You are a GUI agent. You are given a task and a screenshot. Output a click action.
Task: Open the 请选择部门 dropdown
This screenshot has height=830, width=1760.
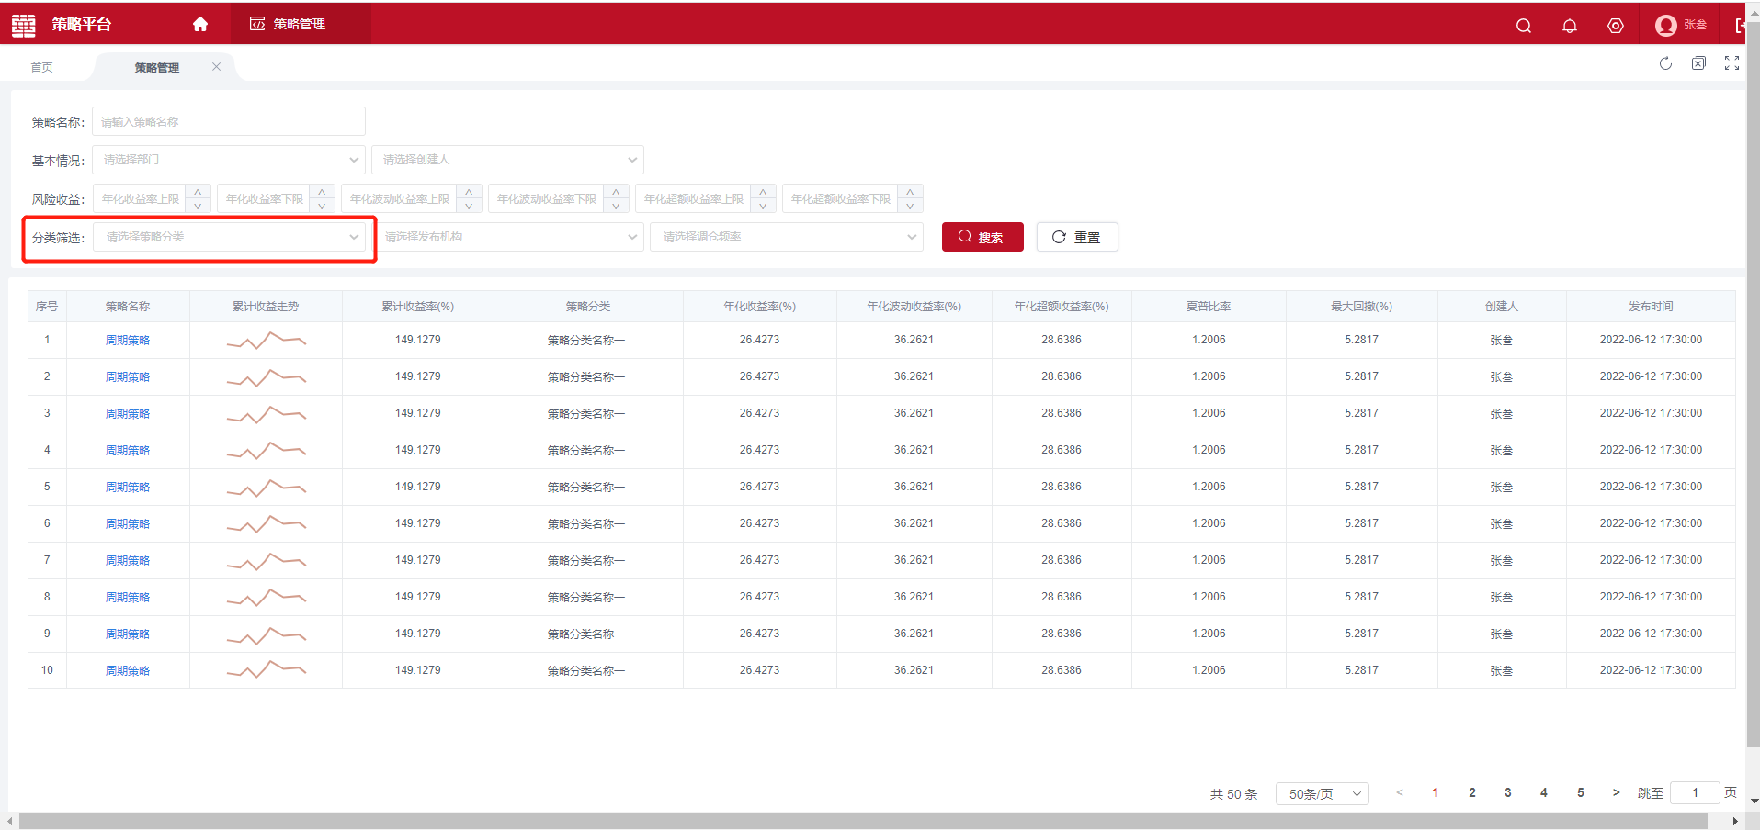pyautogui.click(x=229, y=160)
